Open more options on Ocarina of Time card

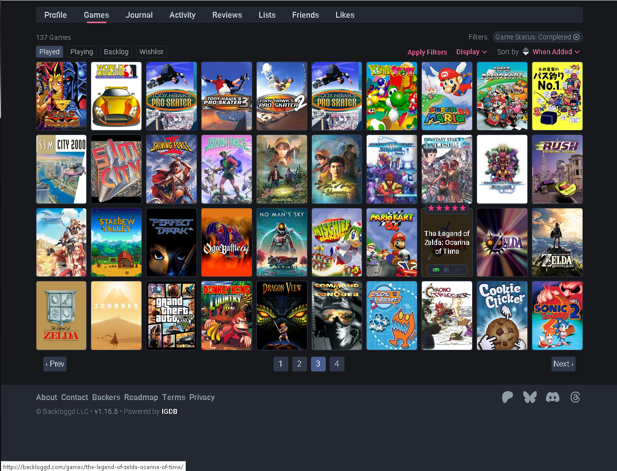point(458,269)
